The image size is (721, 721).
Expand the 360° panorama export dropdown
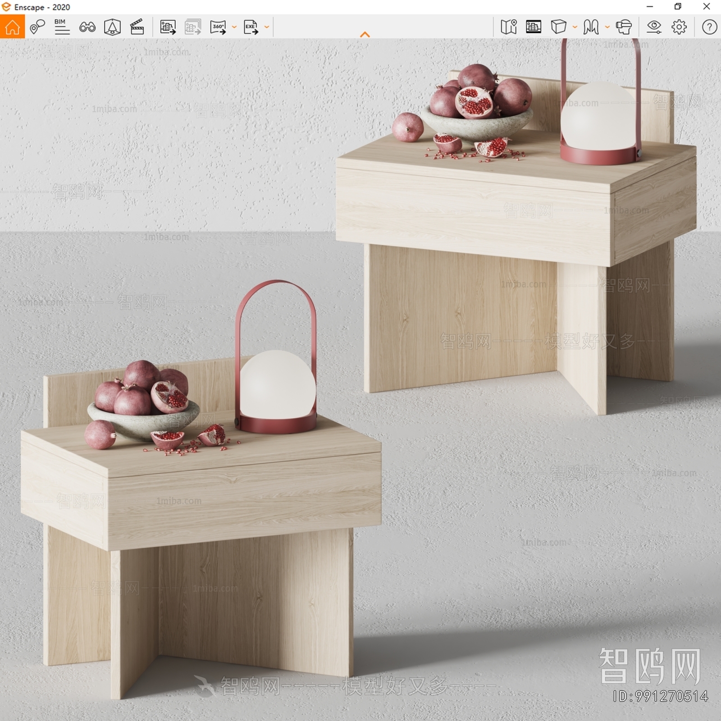(234, 27)
